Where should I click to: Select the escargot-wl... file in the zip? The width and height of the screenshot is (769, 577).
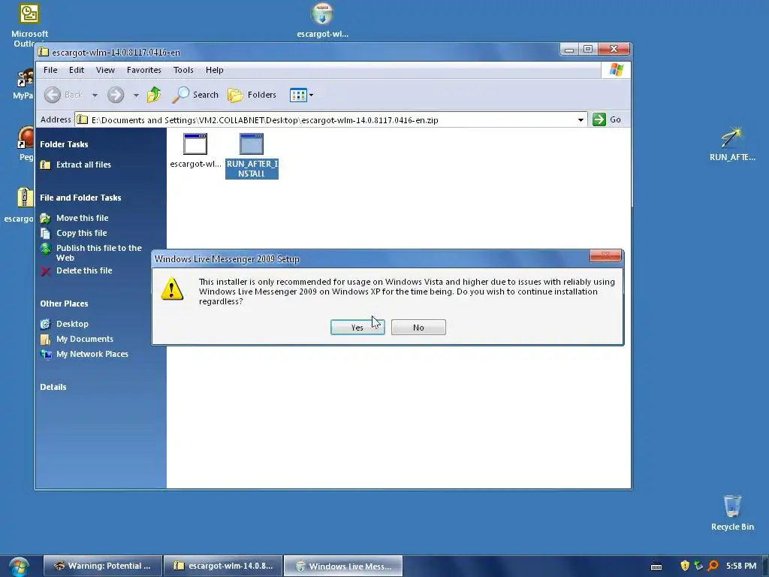[195, 150]
